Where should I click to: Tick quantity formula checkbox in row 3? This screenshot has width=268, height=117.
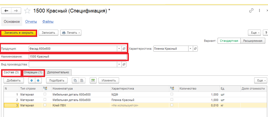[172, 105]
